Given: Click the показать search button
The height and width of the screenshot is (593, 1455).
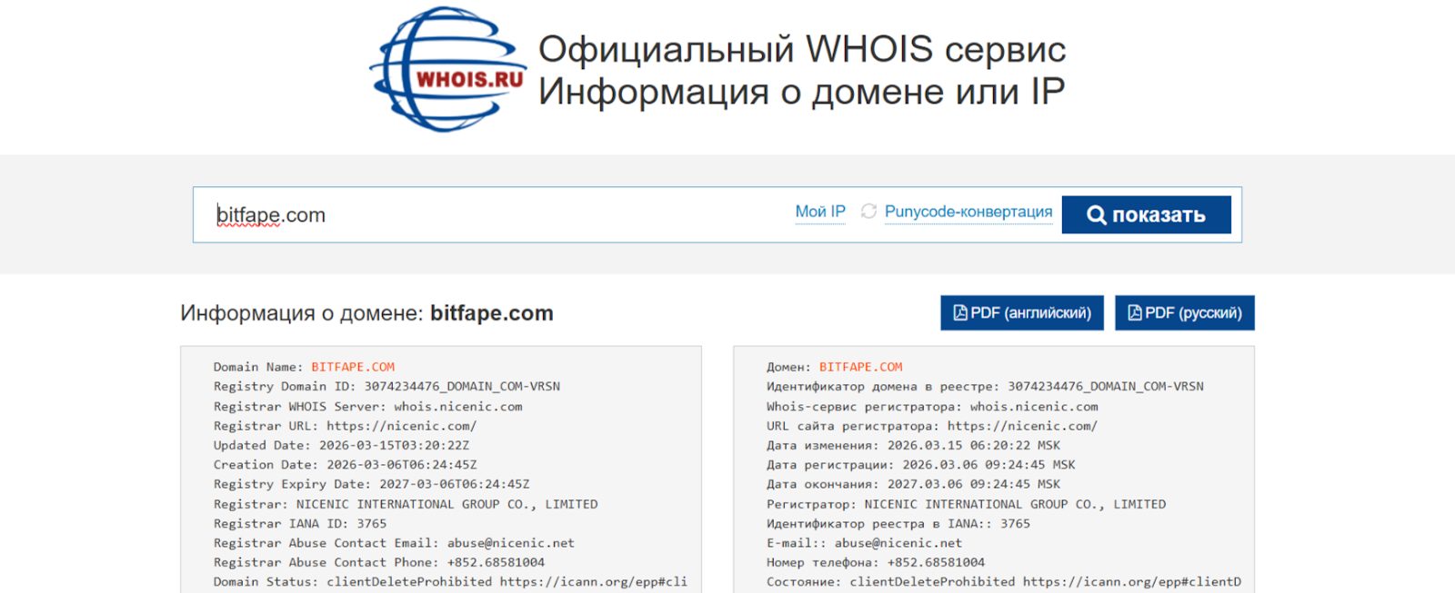Looking at the screenshot, I should pyautogui.click(x=1146, y=215).
